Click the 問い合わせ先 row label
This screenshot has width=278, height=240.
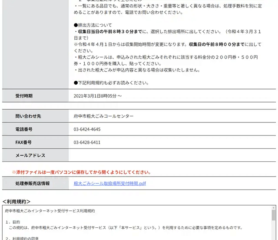point(28,116)
